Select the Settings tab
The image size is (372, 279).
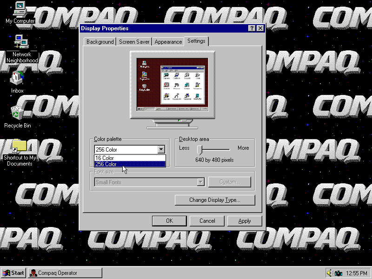click(x=196, y=41)
